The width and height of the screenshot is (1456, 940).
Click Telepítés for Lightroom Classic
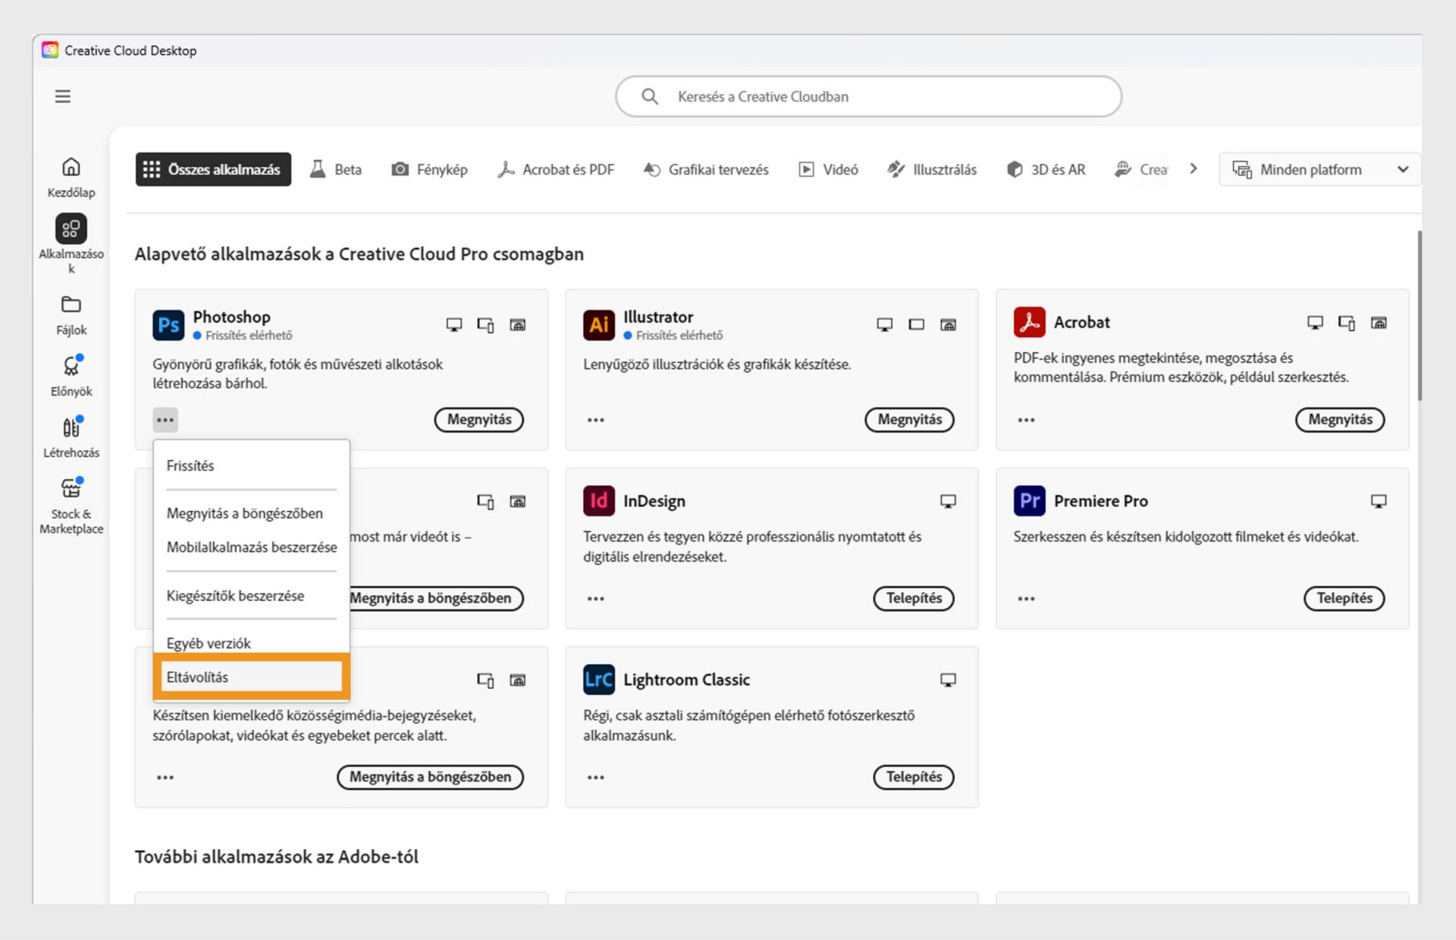click(913, 777)
